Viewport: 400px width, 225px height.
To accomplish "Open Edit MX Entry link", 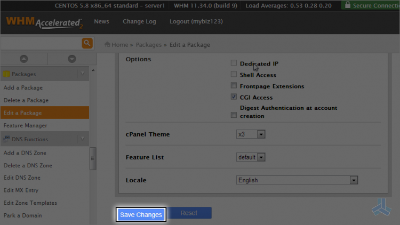I will [x=21, y=190].
